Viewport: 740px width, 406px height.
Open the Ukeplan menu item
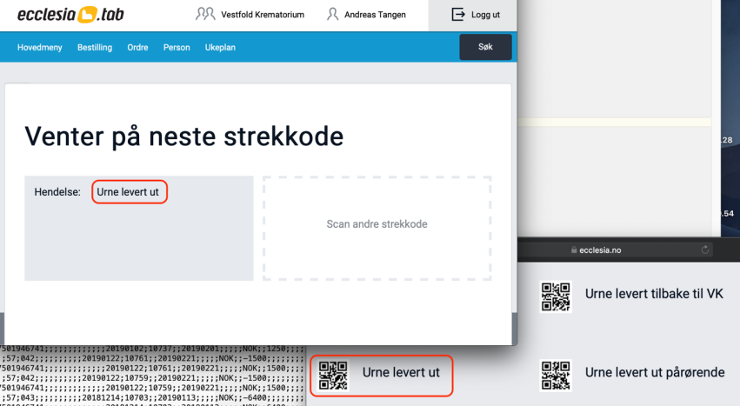click(220, 47)
